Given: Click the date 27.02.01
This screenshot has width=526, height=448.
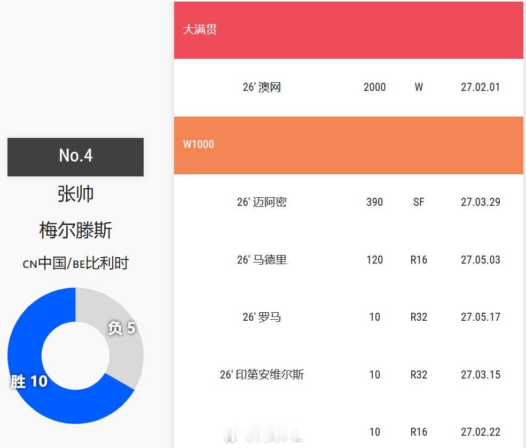Looking at the screenshot, I should click(481, 87).
